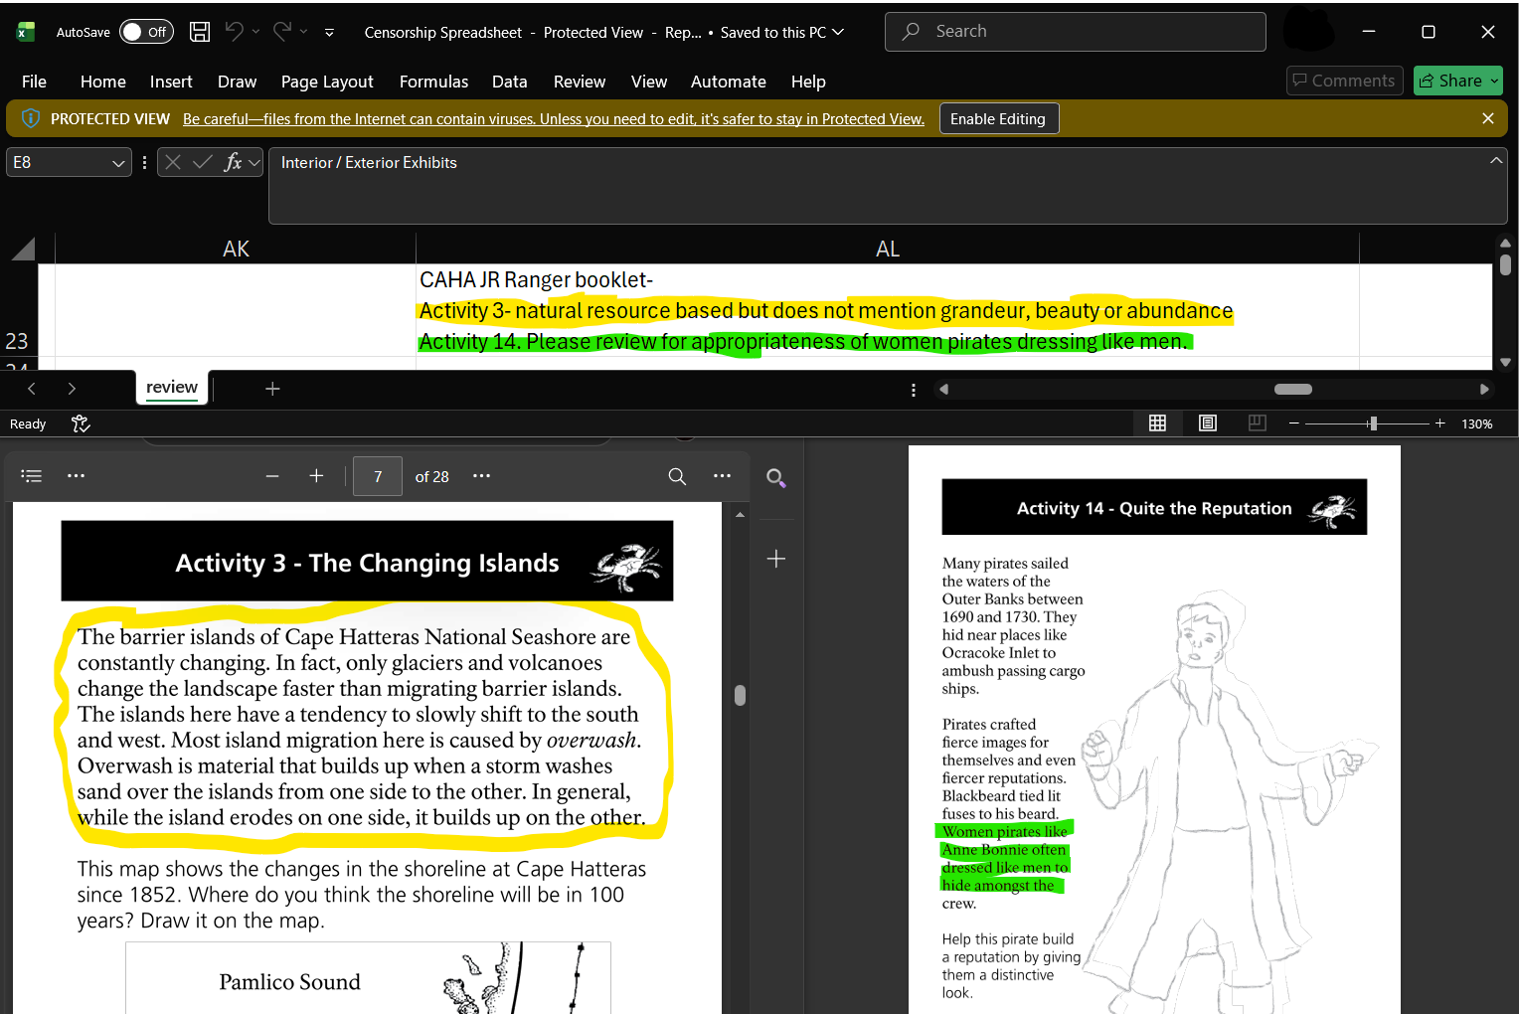Collapse the formula bar chevron
The height and width of the screenshot is (1014, 1519).
click(x=1495, y=160)
